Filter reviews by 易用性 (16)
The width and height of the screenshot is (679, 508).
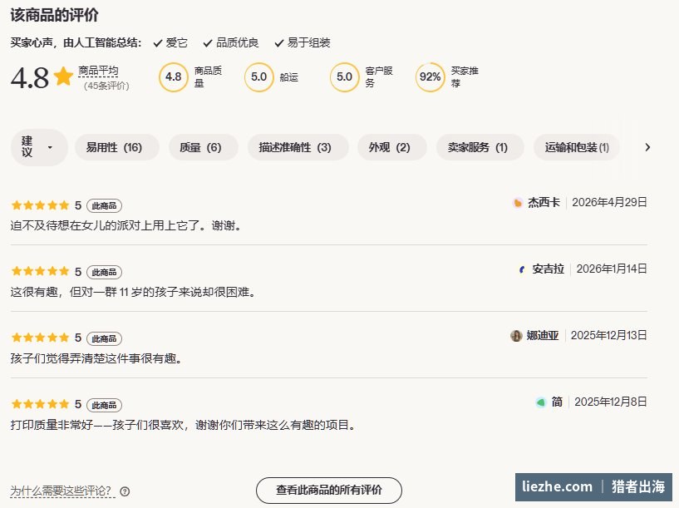tap(117, 147)
